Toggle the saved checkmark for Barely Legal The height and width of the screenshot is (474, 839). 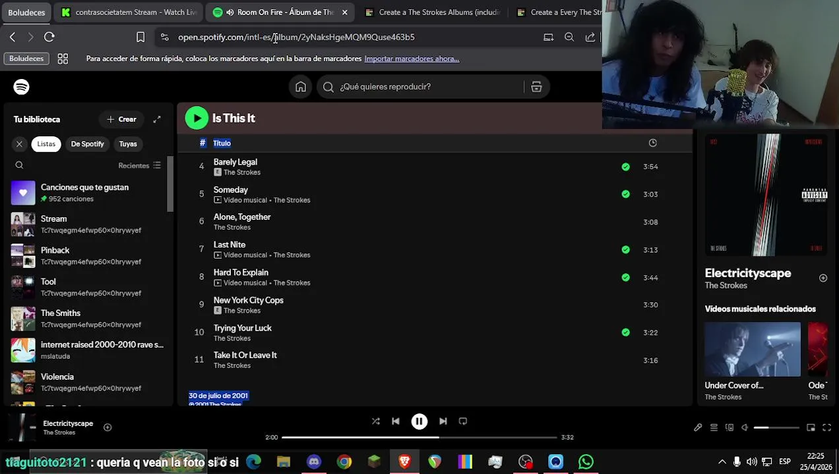[x=625, y=167]
